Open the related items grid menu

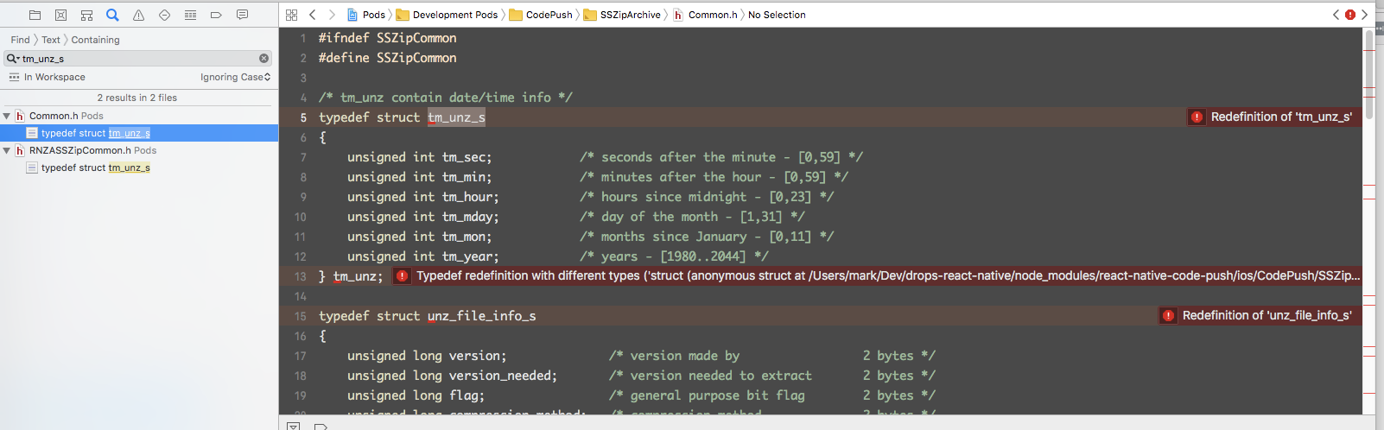pyautogui.click(x=291, y=15)
